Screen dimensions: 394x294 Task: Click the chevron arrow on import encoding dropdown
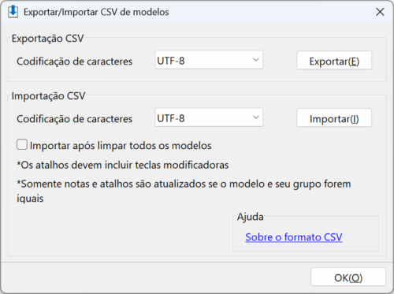click(x=256, y=117)
